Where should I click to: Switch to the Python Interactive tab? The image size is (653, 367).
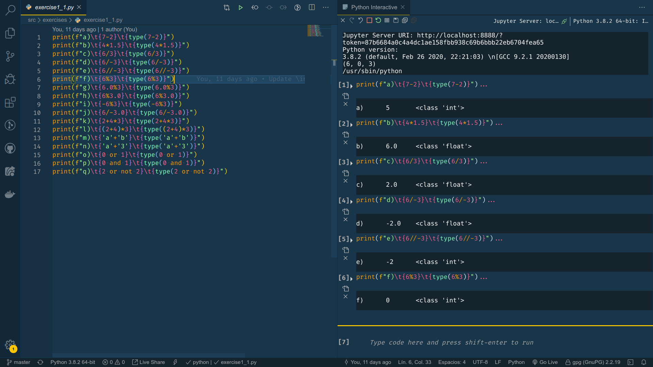coord(374,7)
